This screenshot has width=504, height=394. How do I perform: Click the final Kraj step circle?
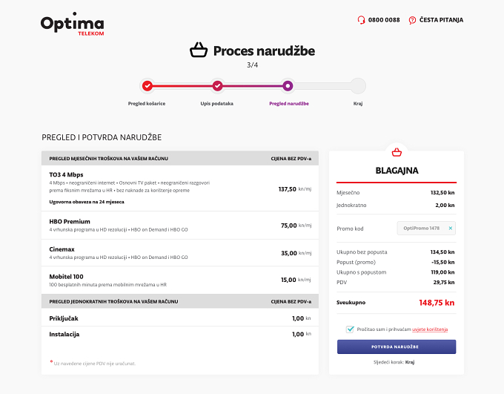(x=358, y=86)
